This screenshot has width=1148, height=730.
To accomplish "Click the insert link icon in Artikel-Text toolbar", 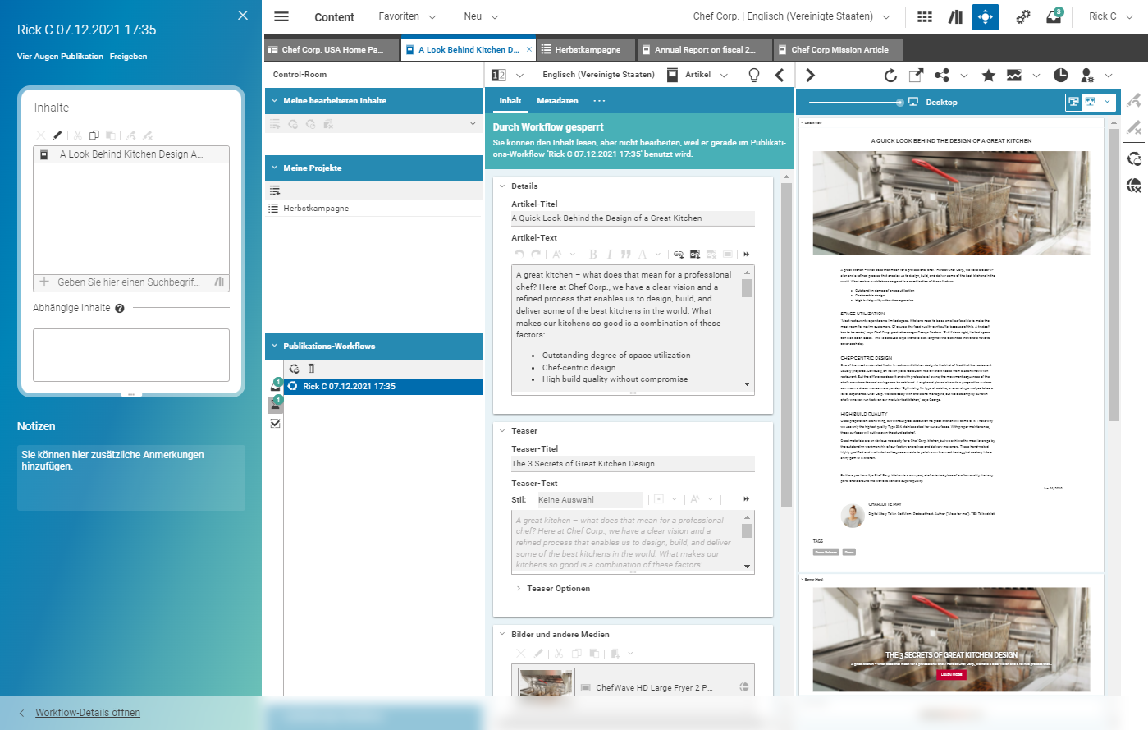I will pyautogui.click(x=679, y=255).
